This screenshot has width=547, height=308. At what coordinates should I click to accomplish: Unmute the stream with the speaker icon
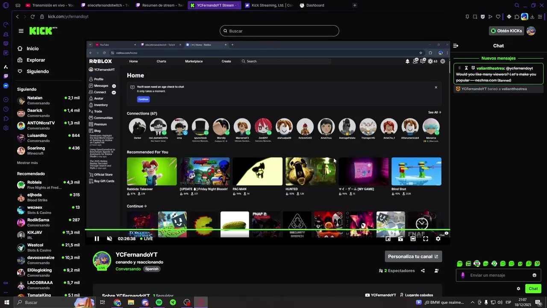tap(109, 239)
